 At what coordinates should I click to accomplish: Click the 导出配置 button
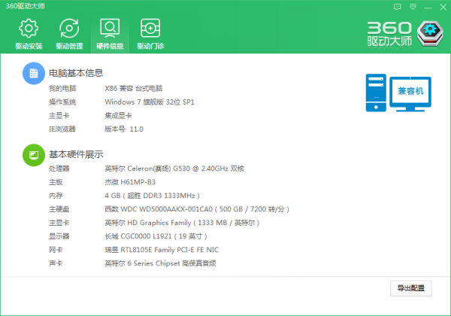[x=410, y=288]
